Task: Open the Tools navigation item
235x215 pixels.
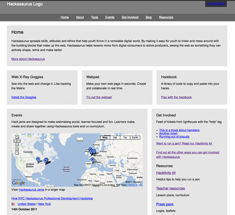Action: [x=95, y=17]
